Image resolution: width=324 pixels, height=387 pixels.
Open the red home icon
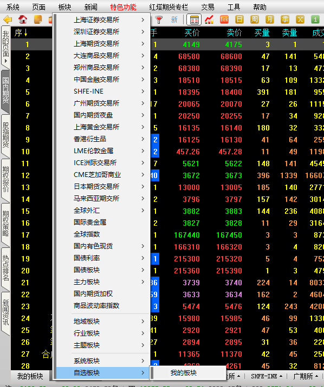[23, 19]
